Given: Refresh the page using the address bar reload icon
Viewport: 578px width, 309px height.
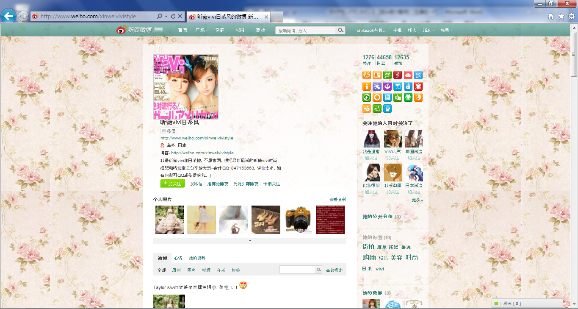Looking at the screenshot, I should point(173,16).
